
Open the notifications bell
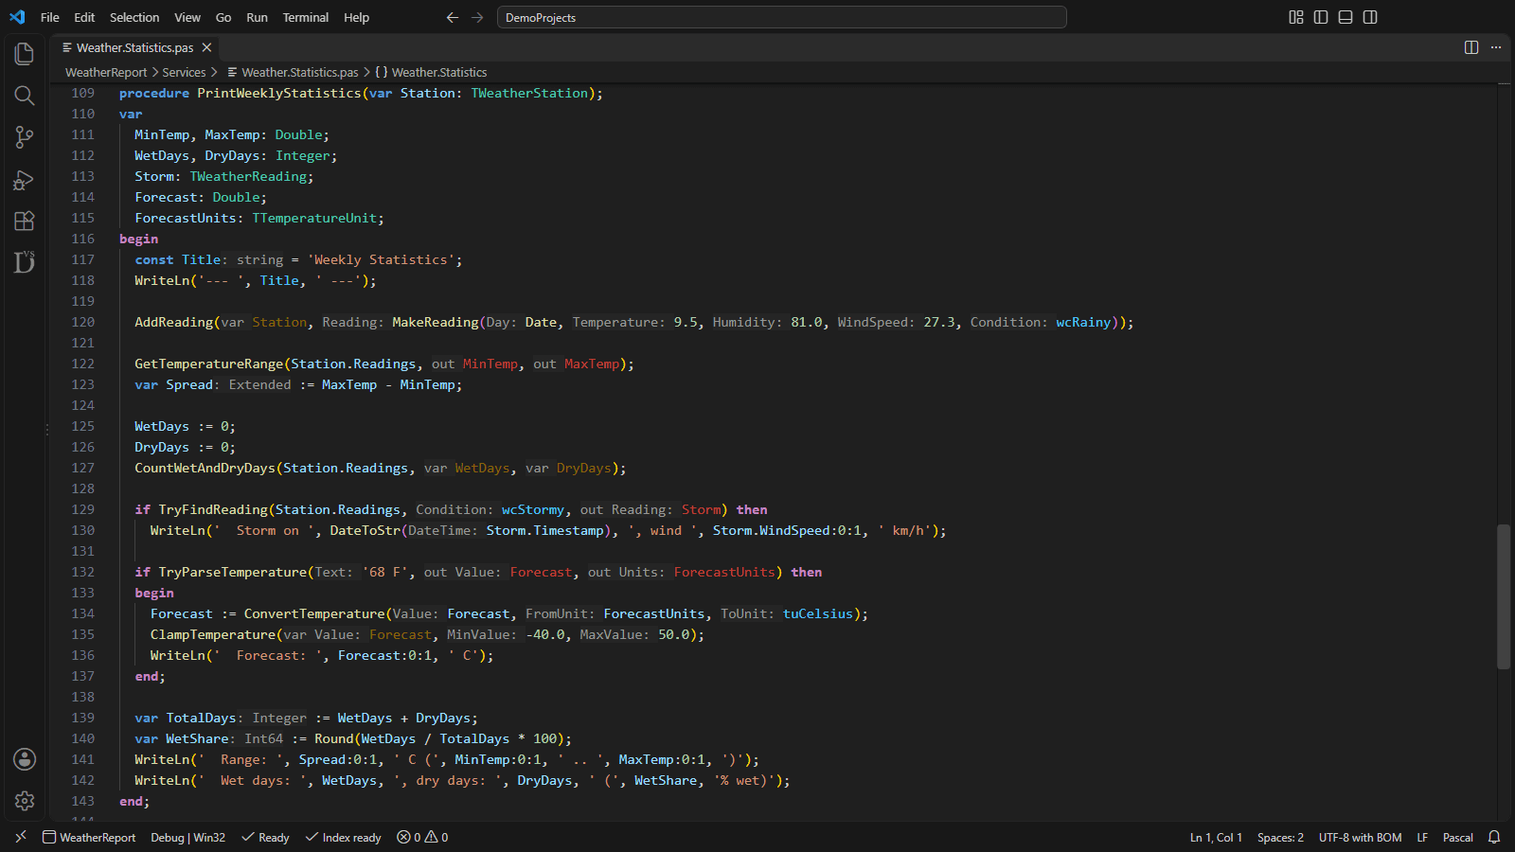(x=1494, y=837)
